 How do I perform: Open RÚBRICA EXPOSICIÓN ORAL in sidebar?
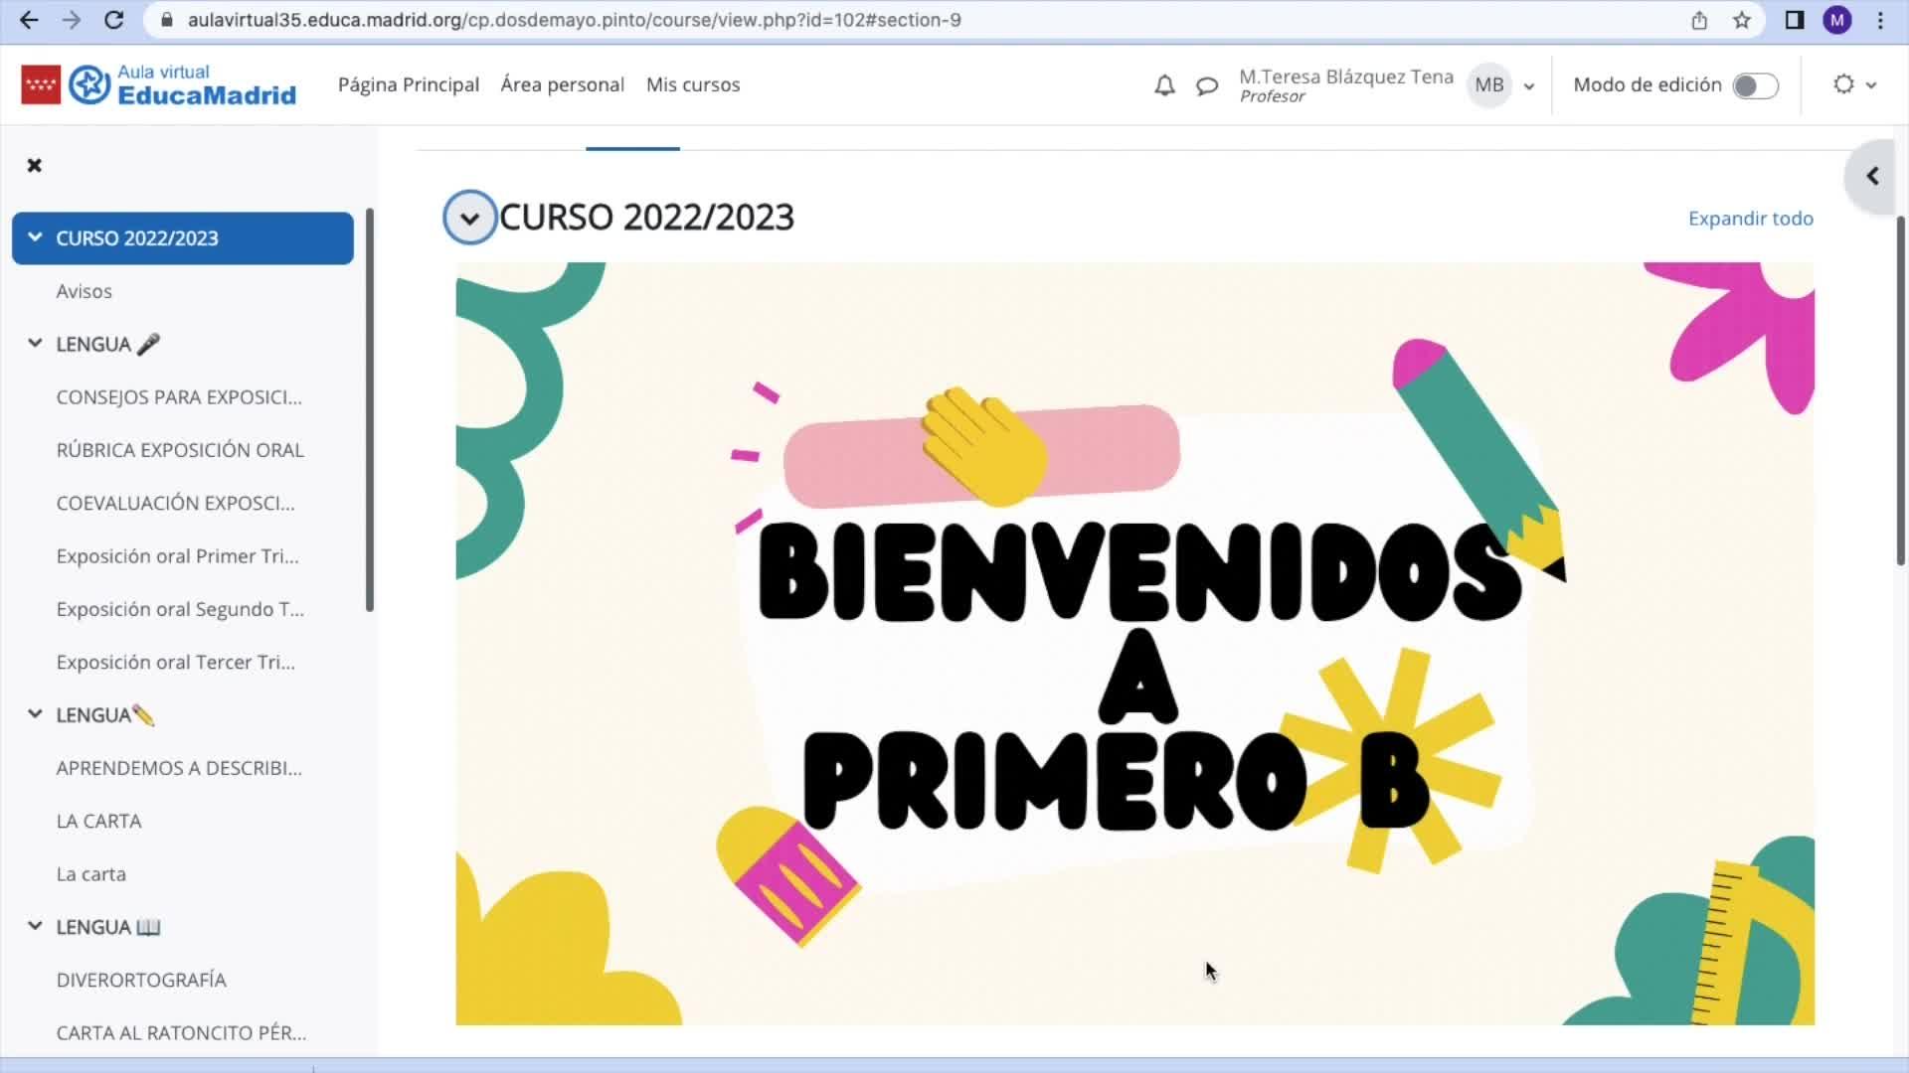[x=180, y=450]
